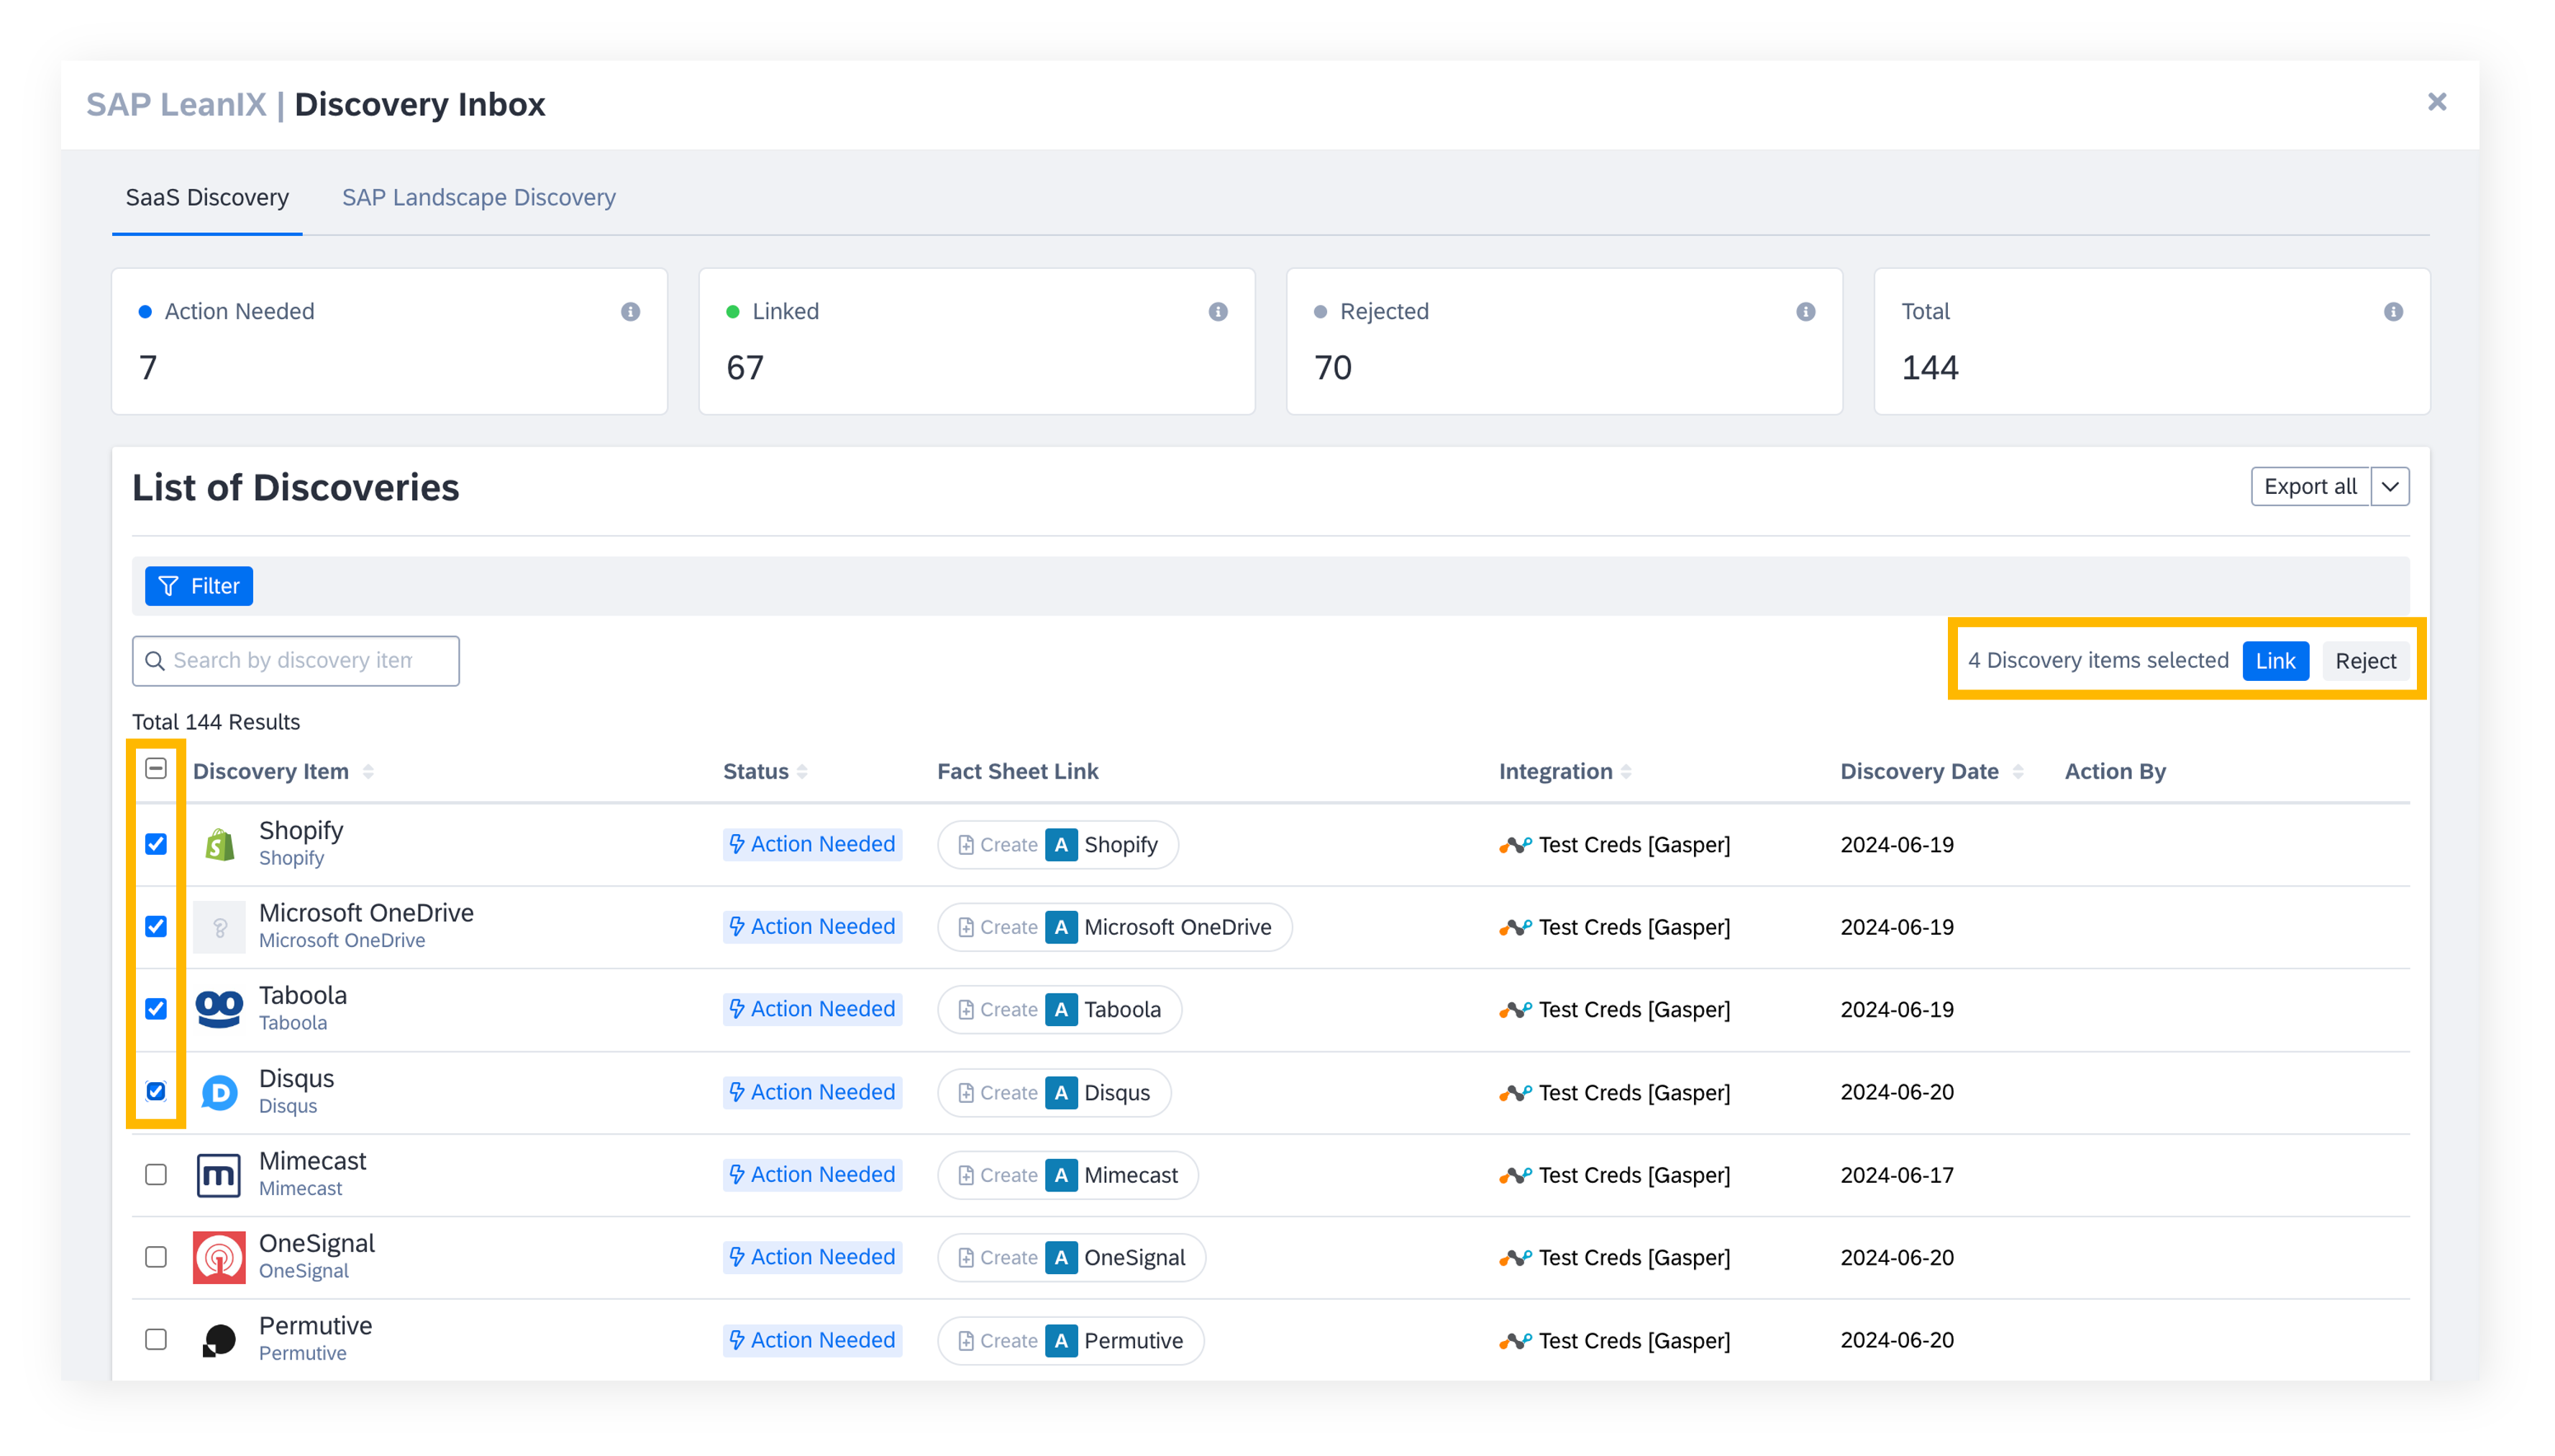Screen dimensions: 2555x1456
Task: Click the sort icon beside Discovery Date
Action: tap(2018, 771)
